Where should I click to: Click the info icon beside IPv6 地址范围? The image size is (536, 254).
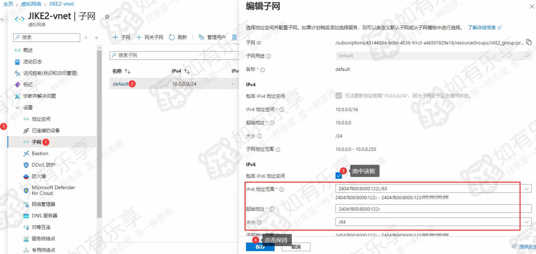tap(281, 190)
